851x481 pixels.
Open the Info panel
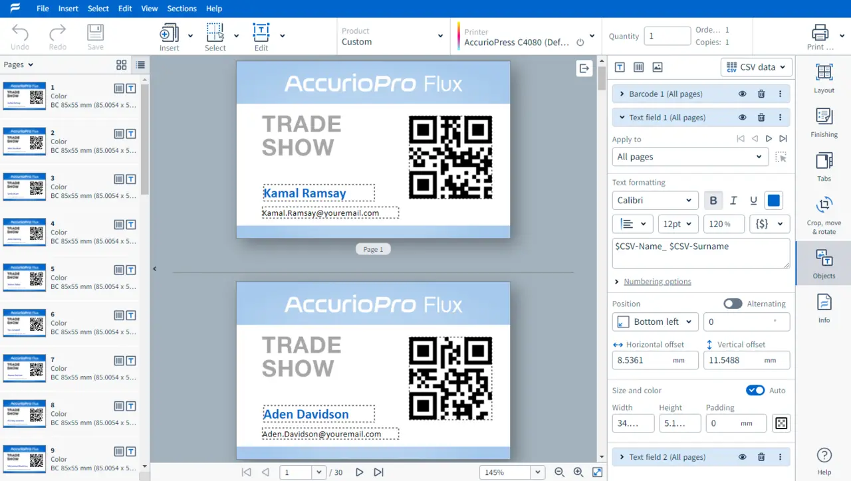(824, 308)
